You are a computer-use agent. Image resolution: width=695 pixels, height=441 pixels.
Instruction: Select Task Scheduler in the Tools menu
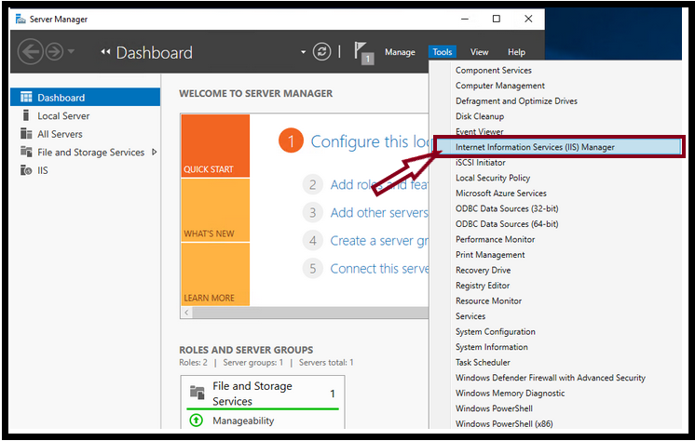pos(483,362)
